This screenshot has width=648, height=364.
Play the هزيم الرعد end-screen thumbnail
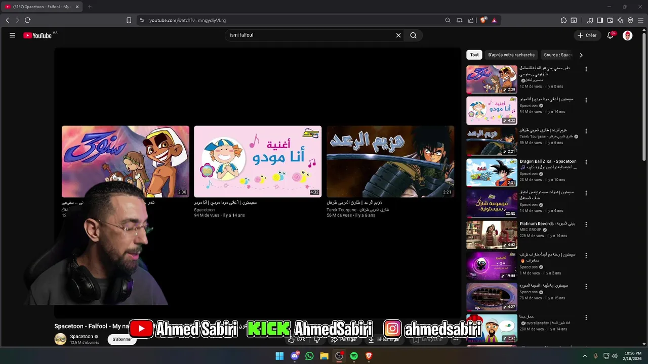[x=390, y=161]
